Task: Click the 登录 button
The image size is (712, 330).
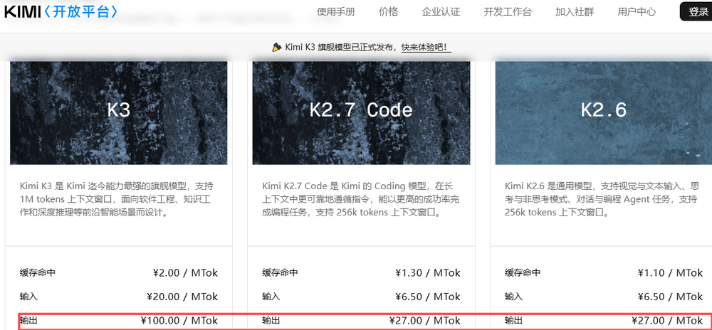Action: pyautogui.click(x=697, y=12)
